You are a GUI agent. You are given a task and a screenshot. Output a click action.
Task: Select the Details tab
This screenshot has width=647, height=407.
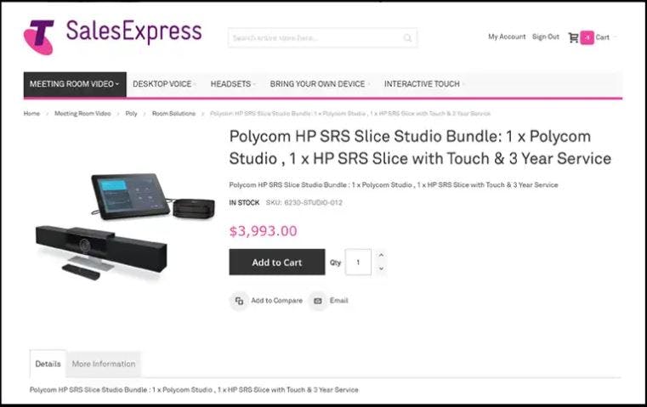click(48, 364)
